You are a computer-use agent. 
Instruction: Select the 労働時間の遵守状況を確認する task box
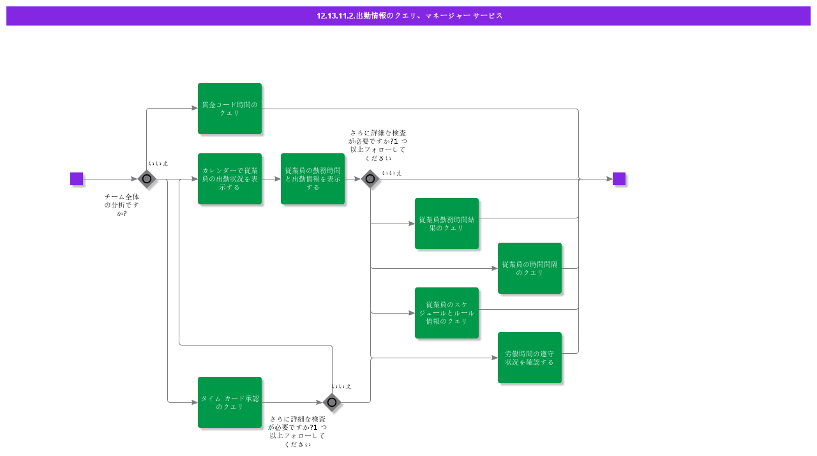[x=530, y=358]
